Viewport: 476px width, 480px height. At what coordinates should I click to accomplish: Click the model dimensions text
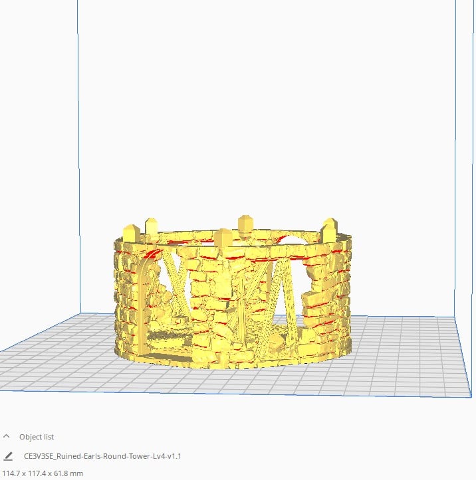click(x=42, y=473)
